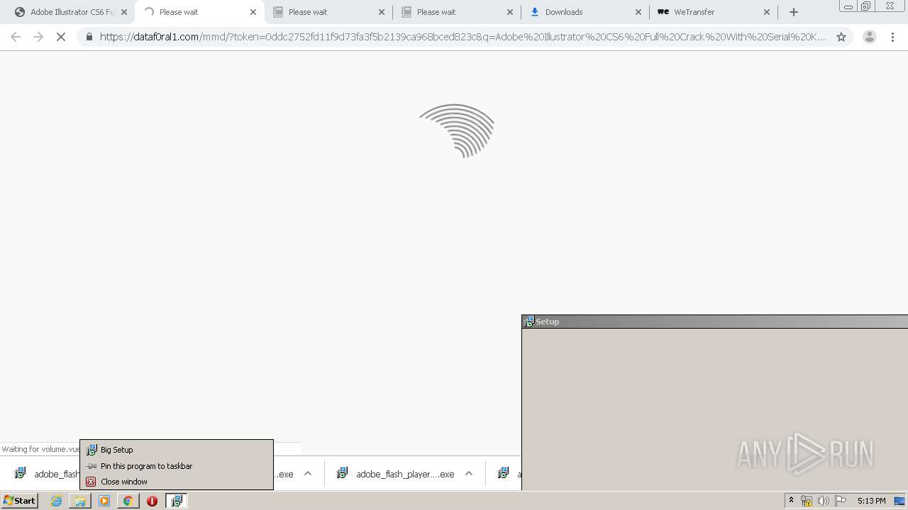Close the Downloads tab
The height and width of the screenshot is (510, 908).
coord(638,12)
